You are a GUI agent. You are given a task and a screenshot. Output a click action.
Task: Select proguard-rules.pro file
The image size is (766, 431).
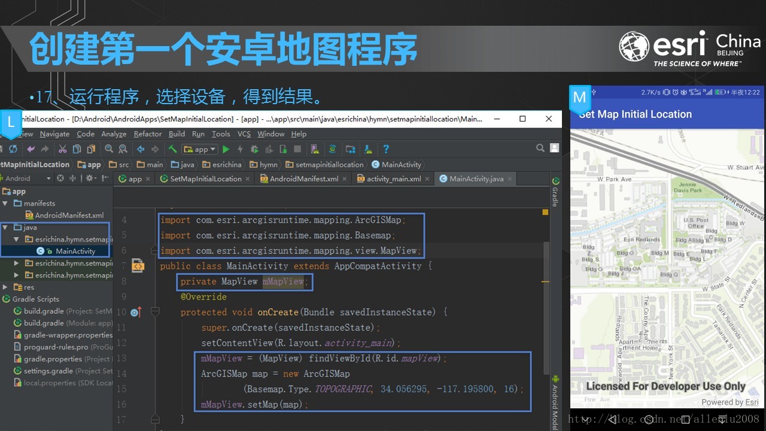(x=63, y=347)
